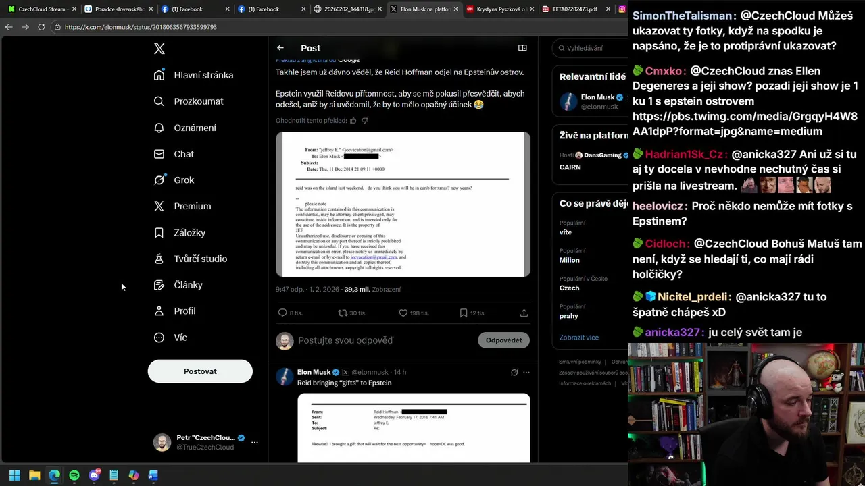Open Články in the sidebar
The width and height of the screenshot is (865, 486).
(179, 285)
